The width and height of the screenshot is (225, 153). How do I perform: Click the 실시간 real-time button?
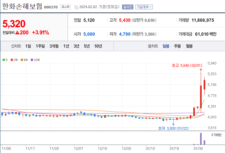[128, 7]
